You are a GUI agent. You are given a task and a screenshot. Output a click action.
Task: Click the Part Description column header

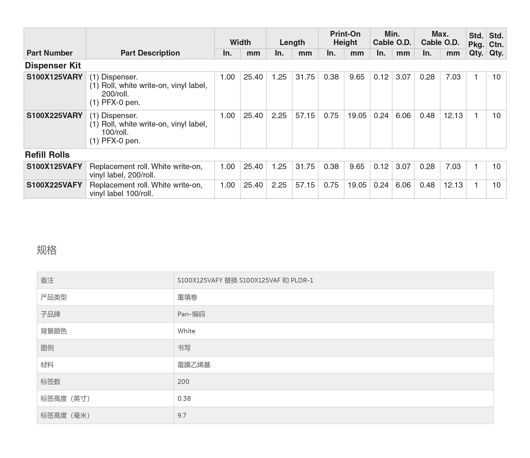[x=150, y=53]
